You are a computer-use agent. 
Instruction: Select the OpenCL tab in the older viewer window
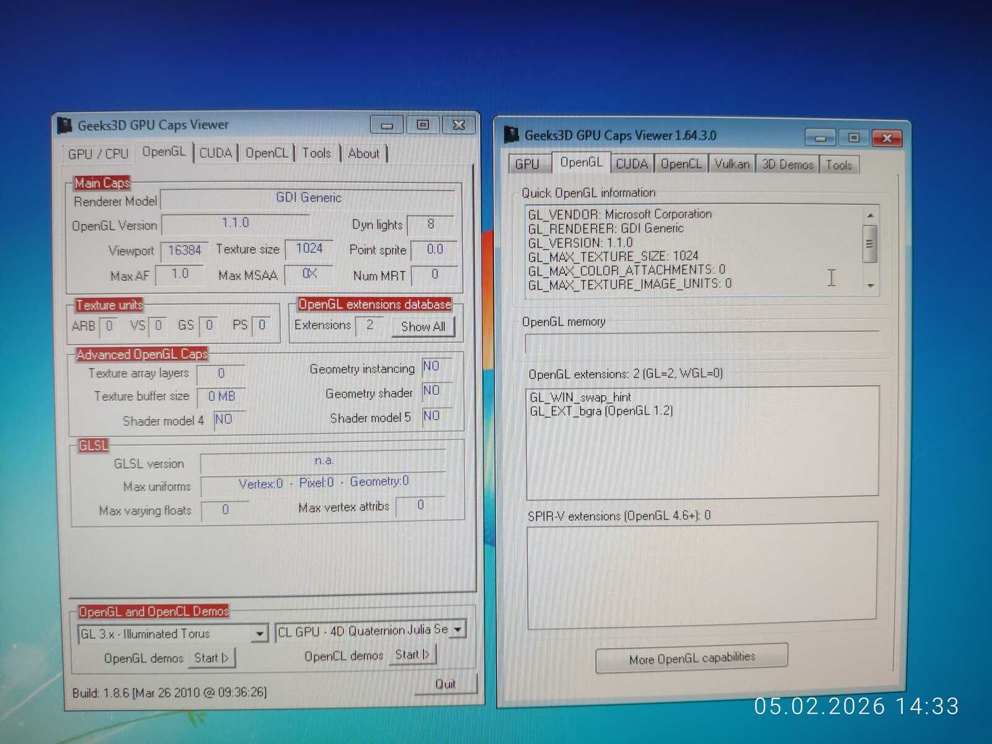tap(267, 153)
